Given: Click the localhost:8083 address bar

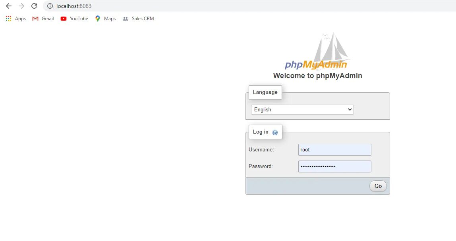Looking at the screenshot, I should pos(250,6).
